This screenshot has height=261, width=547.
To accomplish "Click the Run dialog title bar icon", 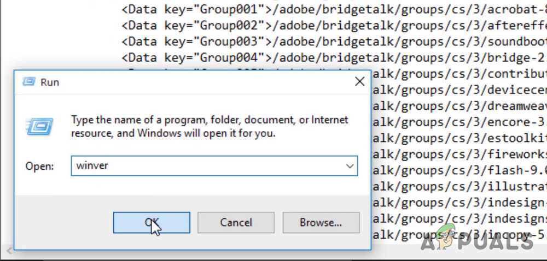I will click(x=28, y=82).
